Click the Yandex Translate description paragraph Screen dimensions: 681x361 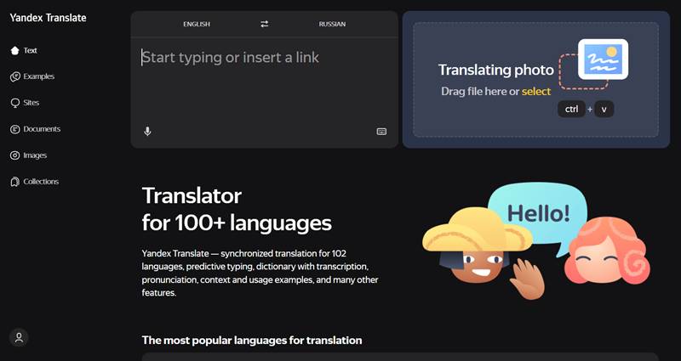260,273
